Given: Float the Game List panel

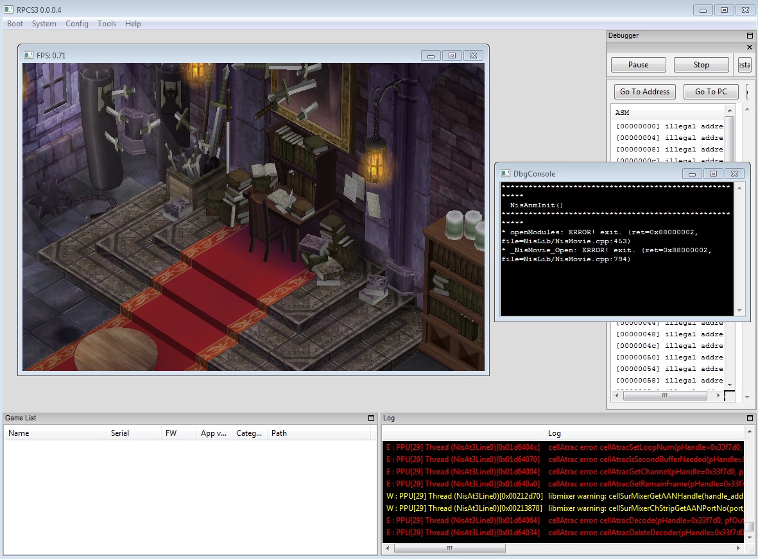Looking at the screenshot, I should (371, 418).
